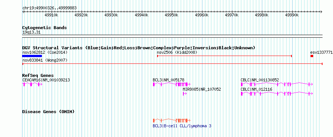Click the Cytogenetic Bands track title
333x137 pixels.
[x=45, y=28]
